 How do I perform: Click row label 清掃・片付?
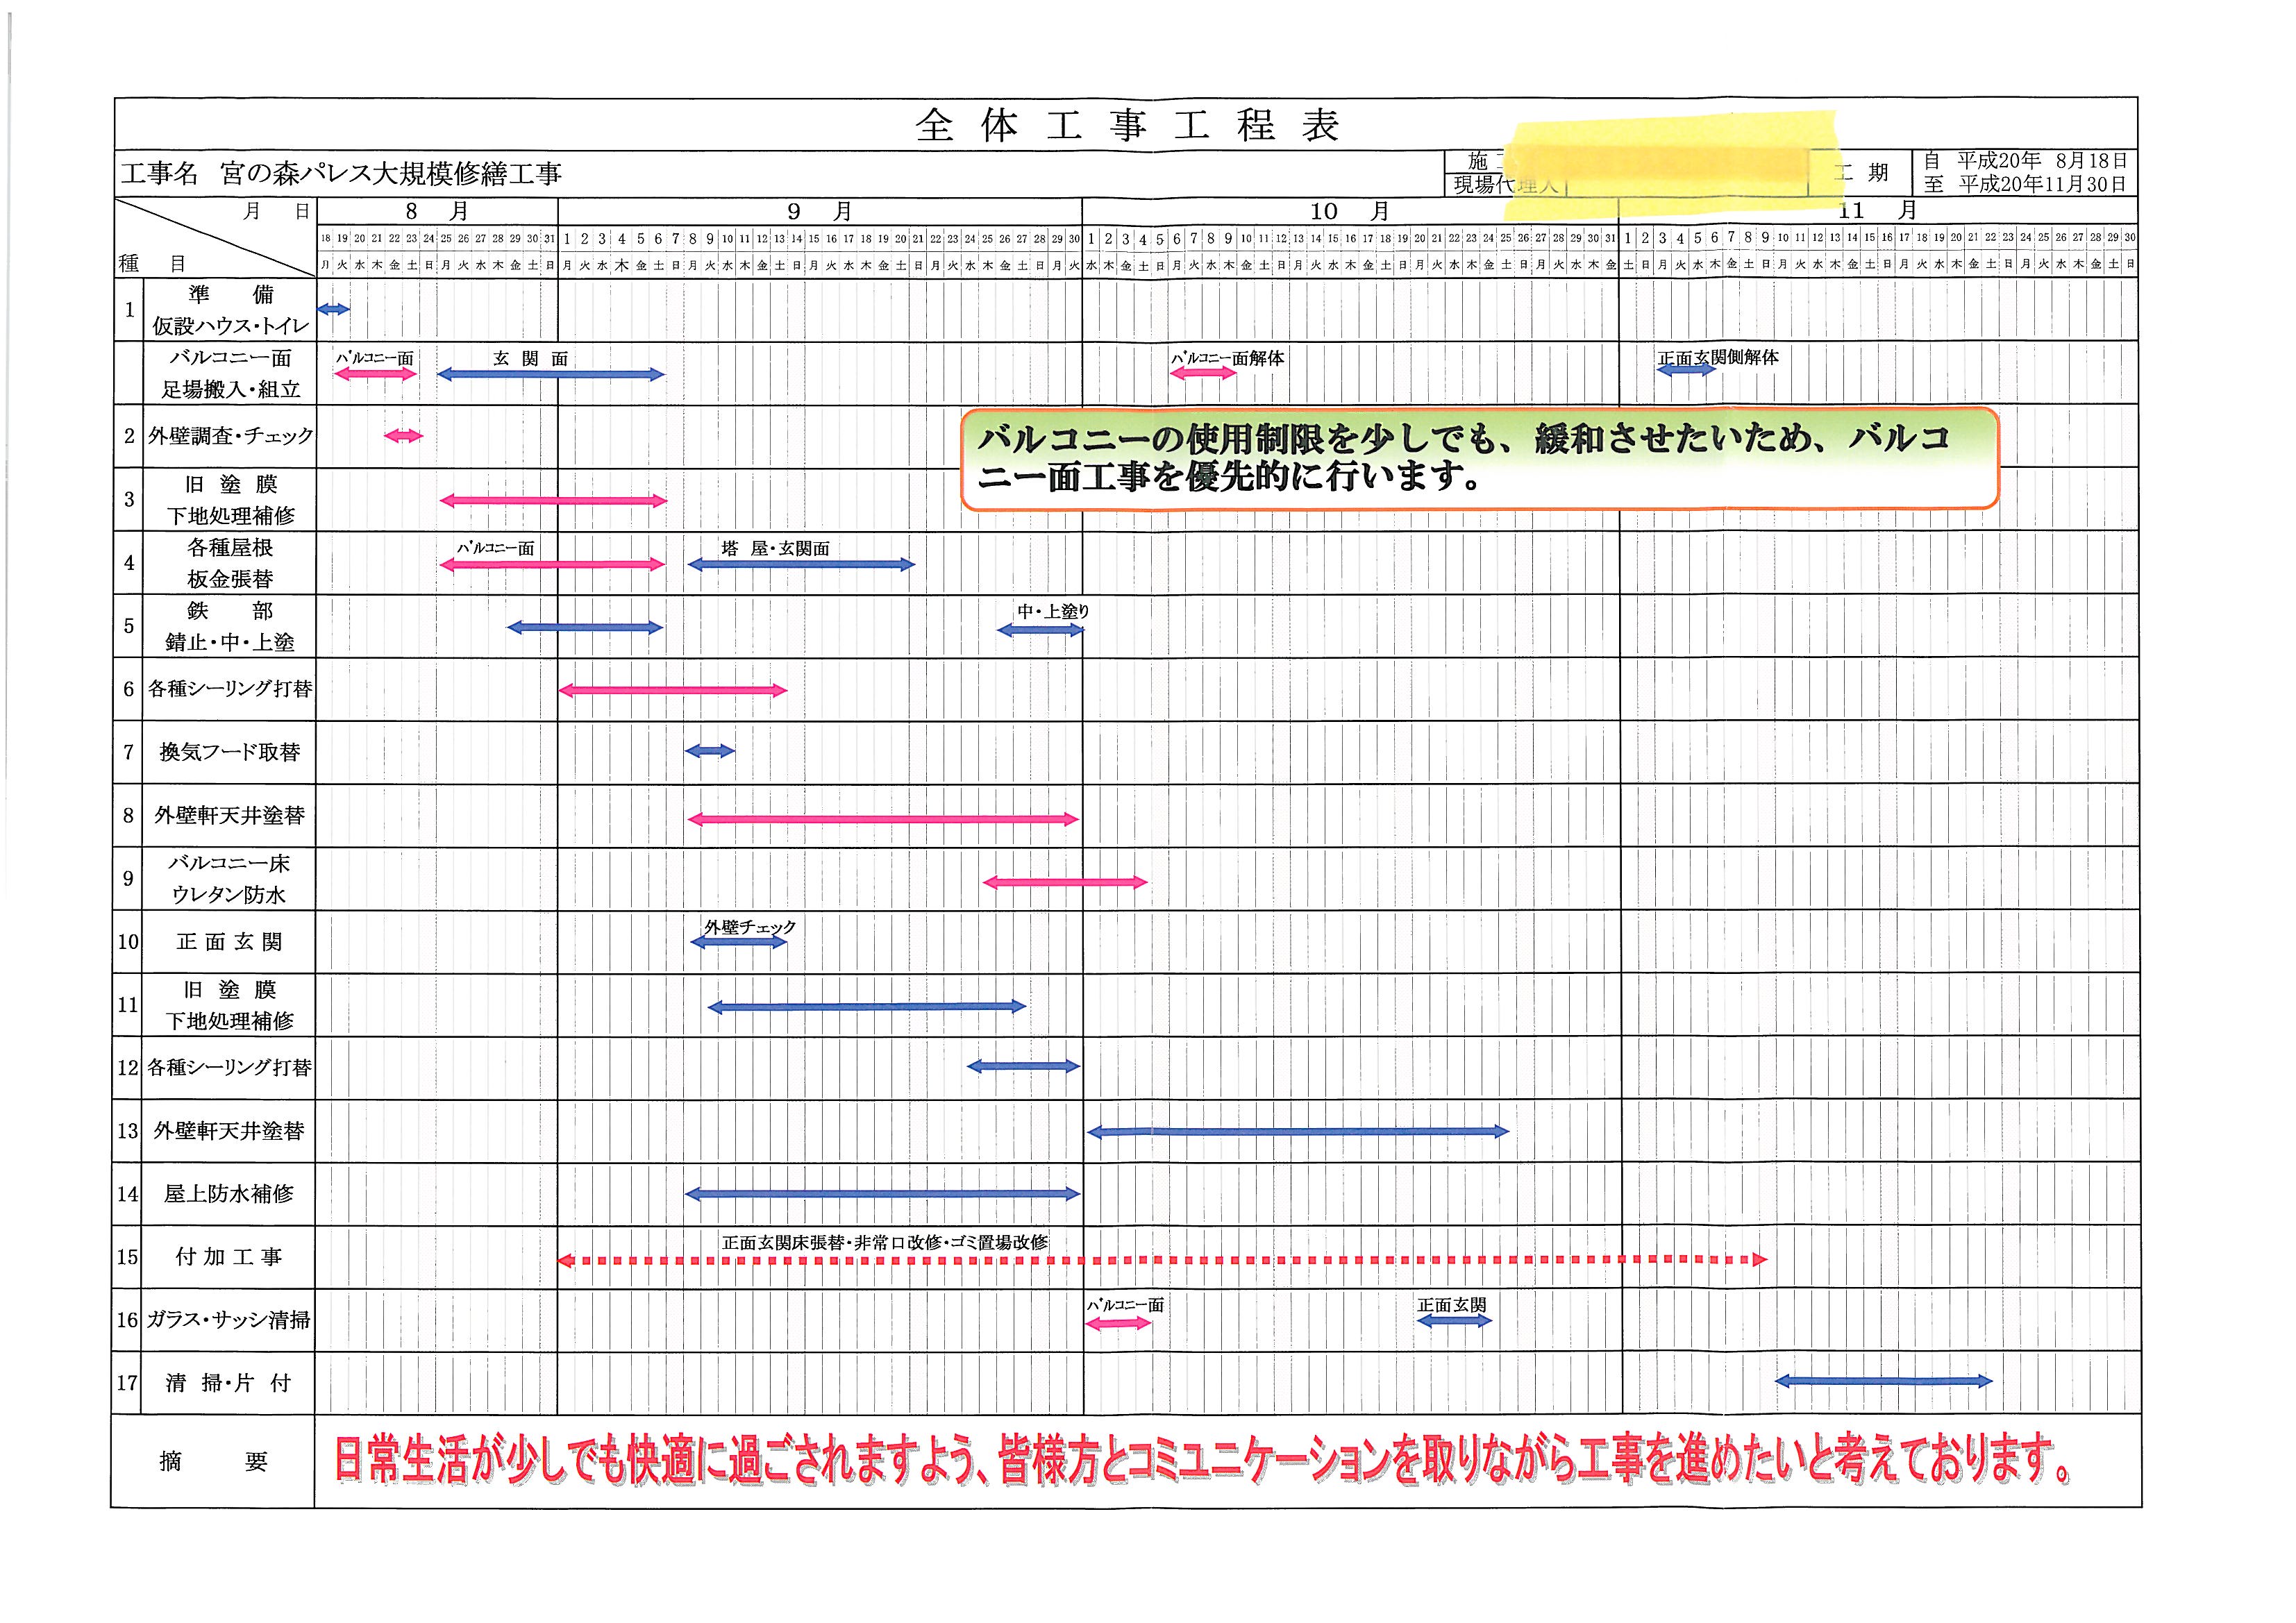229,1383
